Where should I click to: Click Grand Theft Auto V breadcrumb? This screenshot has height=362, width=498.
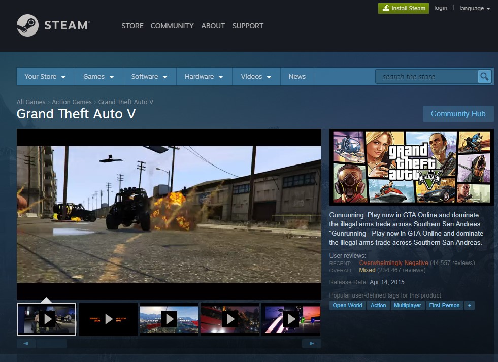tap(126, 102)
